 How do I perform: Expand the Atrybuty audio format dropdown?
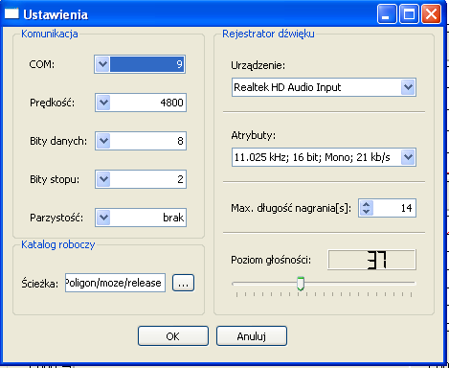click(408, 157)
